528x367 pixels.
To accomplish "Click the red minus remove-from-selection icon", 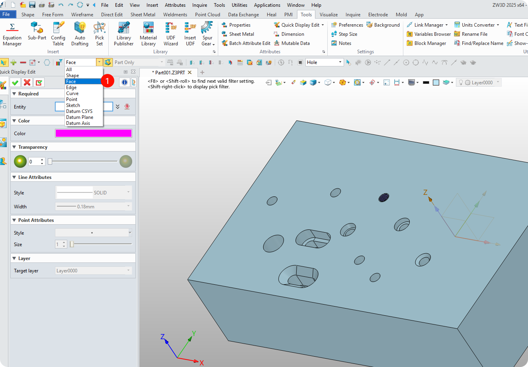I will [23, 62].
